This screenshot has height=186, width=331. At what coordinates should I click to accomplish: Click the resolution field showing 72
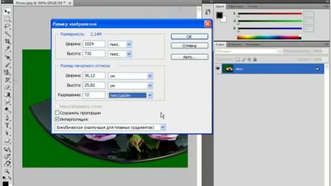coord(94,95)
